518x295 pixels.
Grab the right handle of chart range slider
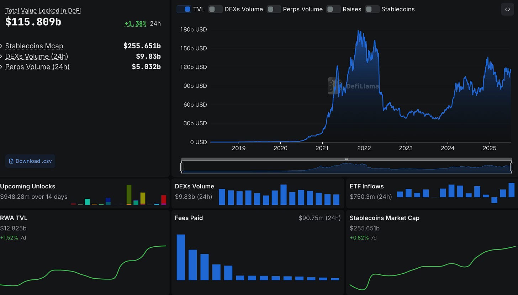[x=512, y=167]
